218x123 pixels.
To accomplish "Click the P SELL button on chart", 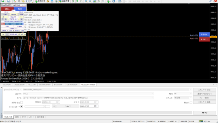I will coord(204,40).
